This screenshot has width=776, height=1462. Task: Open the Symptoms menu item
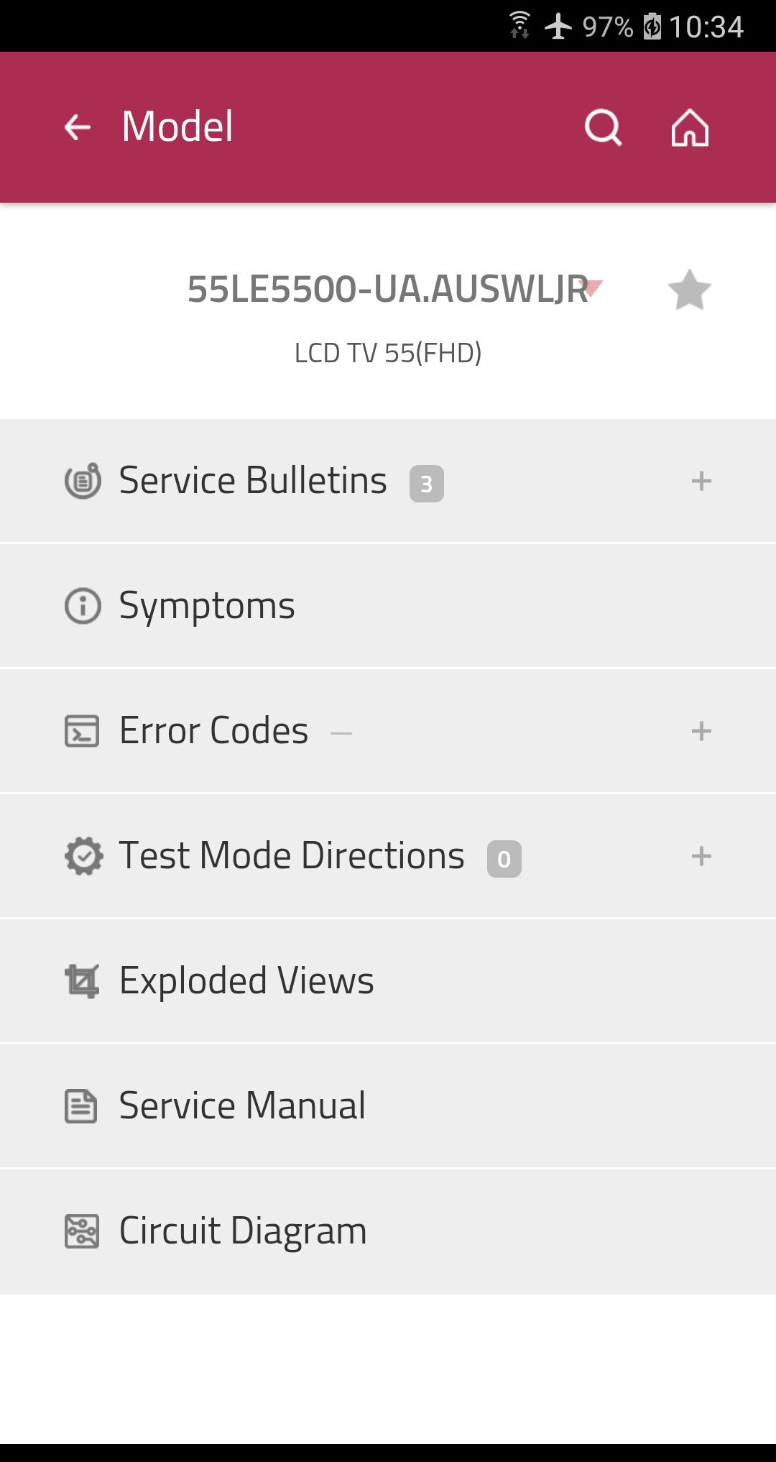click(388, 606)
